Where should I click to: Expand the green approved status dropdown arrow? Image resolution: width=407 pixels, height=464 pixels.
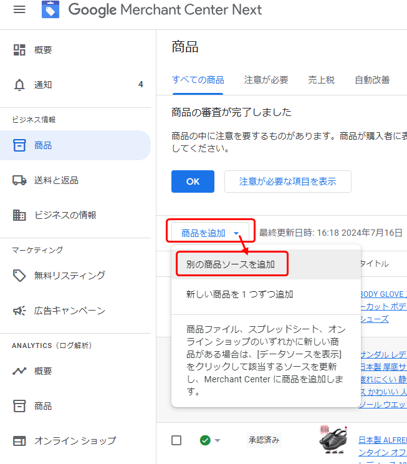point(218,441)
